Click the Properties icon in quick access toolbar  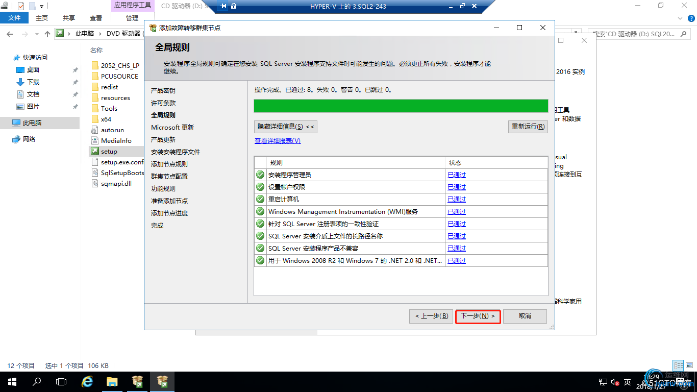pyautogui.click(x=20, y=6)
